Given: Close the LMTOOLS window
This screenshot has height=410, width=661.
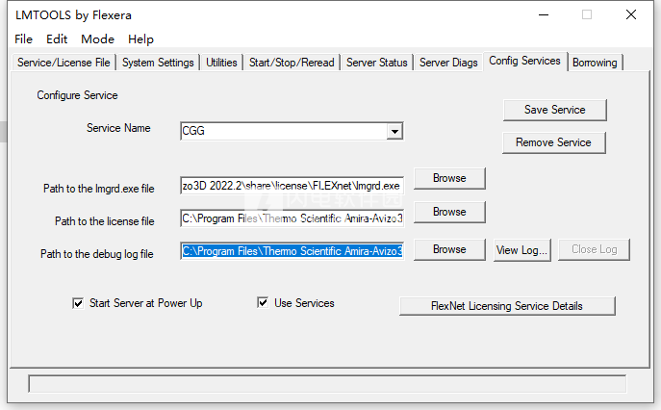Looking at the screenshot, I should pos(631,15).
